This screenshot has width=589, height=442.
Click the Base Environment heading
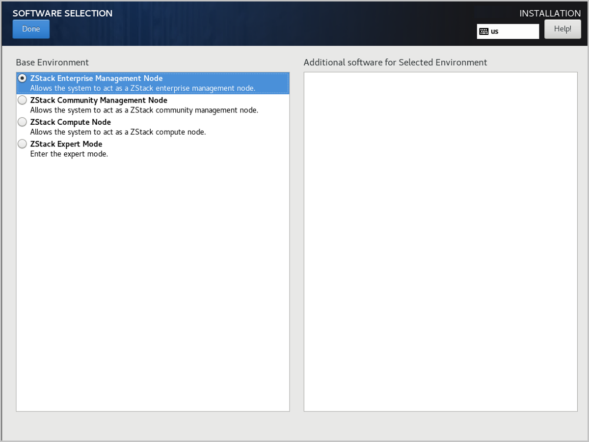click(x=52, y=62)
